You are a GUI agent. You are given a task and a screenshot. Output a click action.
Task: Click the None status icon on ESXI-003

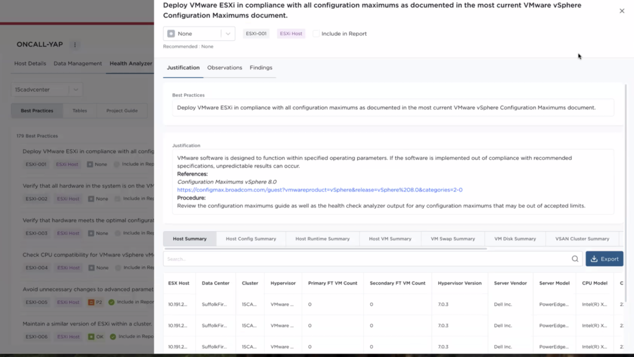click(90, 233)
